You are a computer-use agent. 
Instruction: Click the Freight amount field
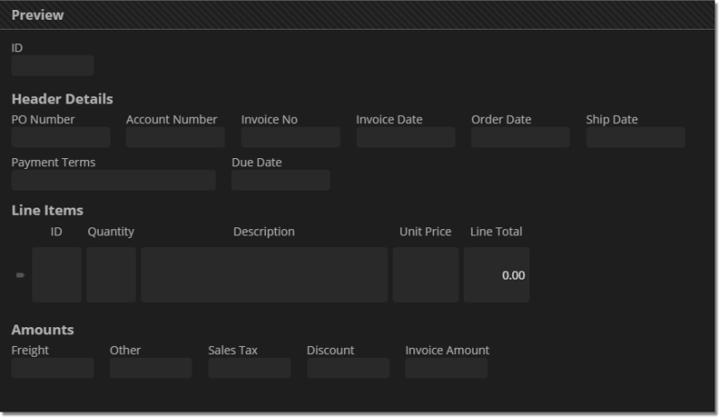(52, 368)
